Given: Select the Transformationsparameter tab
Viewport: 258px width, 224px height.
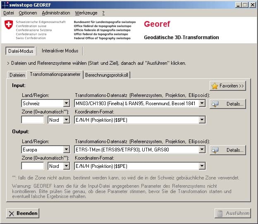Looking at the screenshot, I should pos(55,74).
